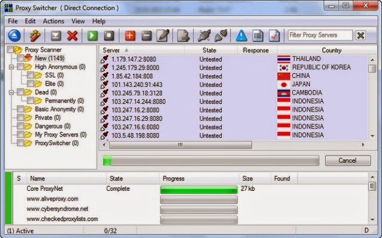382x238 pixels.
Task: Click the New folder icon with red arrow
Action: point(29,58)
